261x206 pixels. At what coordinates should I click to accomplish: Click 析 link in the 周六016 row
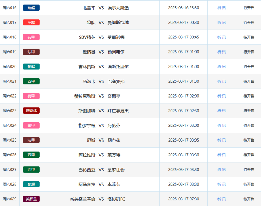point(219,8)
